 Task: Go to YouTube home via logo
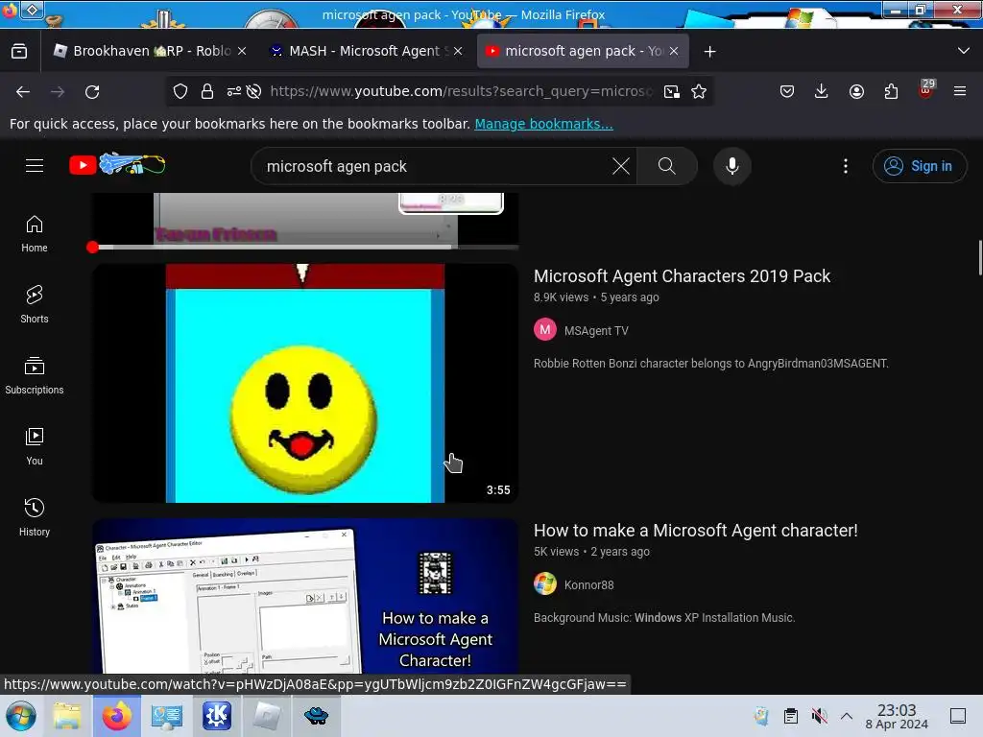(x=117, y=165)
